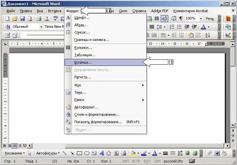Choose Границы и заливка... entry
This screenshot has height=165, width=237.
105,40
